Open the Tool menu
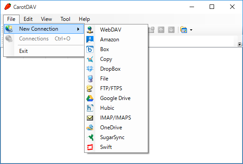Screen dimensions: 243x164 (65, 19)
